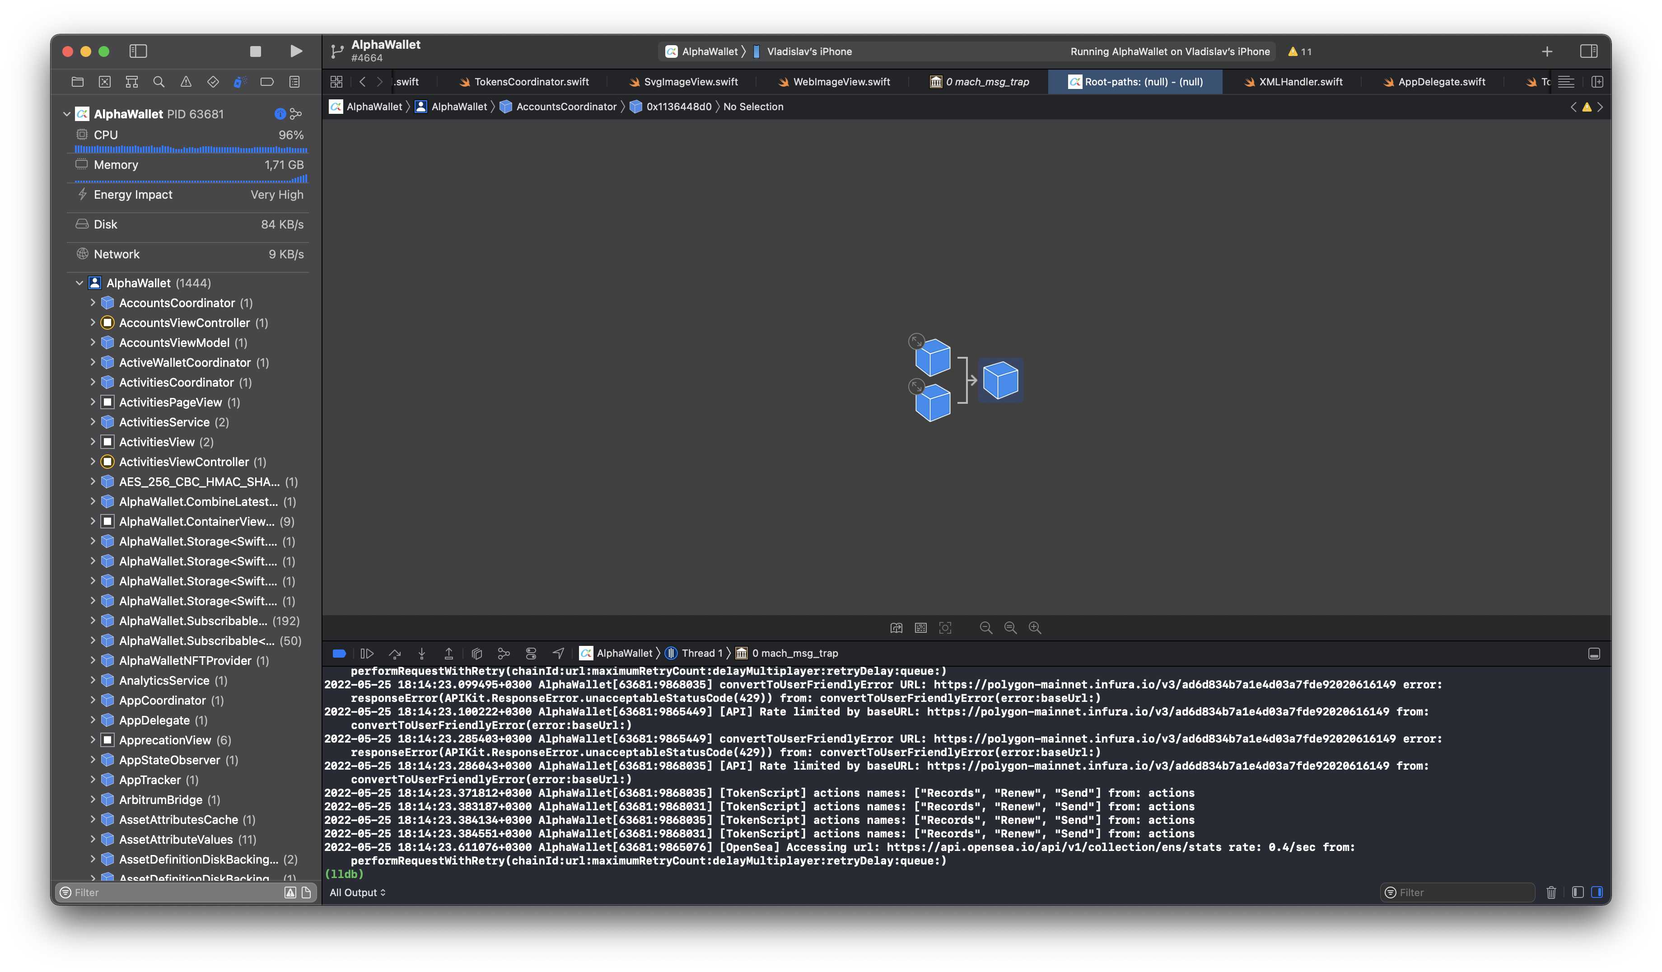Switch to the XMLHandler.swift tab
This screenshot has width=1662, height=972.
1300,82
